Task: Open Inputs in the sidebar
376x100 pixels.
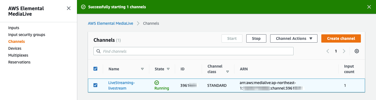Action: (14, 28)
